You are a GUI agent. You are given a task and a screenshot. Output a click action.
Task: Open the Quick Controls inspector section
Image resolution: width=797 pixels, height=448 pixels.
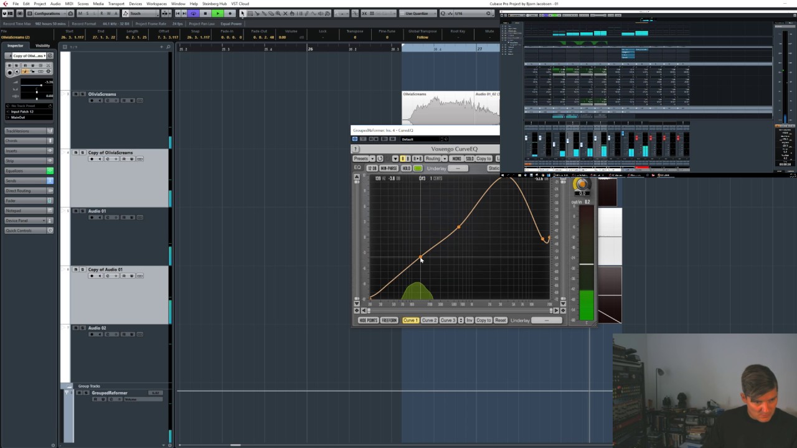point(29,230)
